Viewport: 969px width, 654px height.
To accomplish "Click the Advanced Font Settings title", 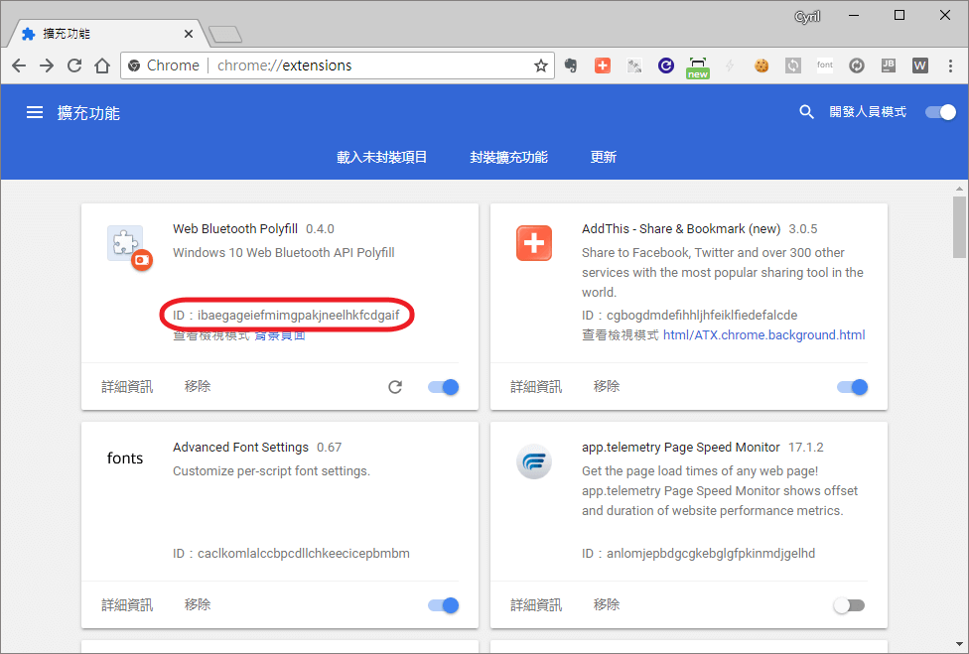I will [240, 448].
